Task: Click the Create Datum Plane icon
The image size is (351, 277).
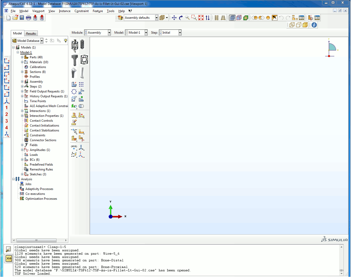Action: tap(74, 155)
